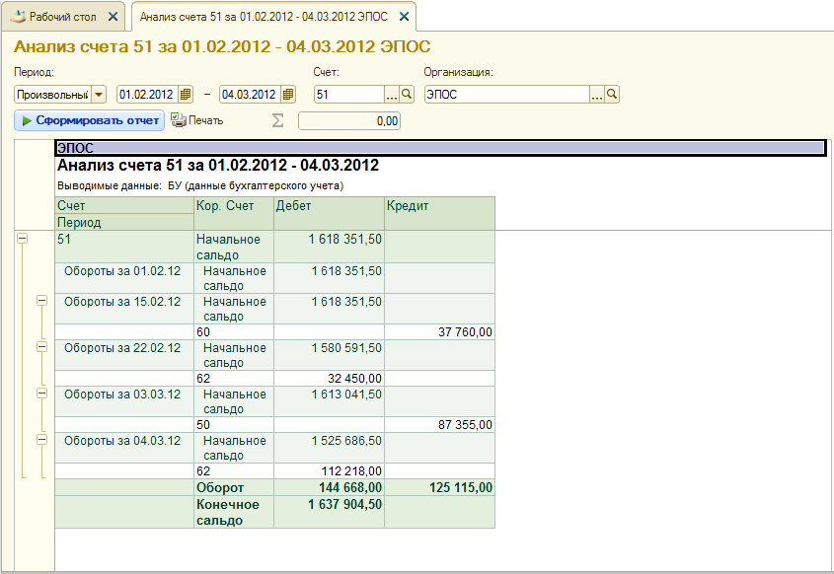Image resolution: width=834 pixels, height=574 pixels.
Task: Click the Sigma sum icon
Action: 277,120
